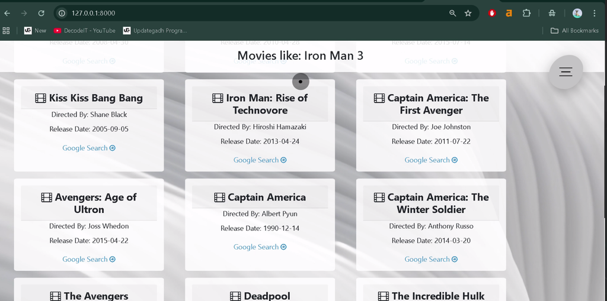Click the Incredible Hulk card title

[438, 296]
